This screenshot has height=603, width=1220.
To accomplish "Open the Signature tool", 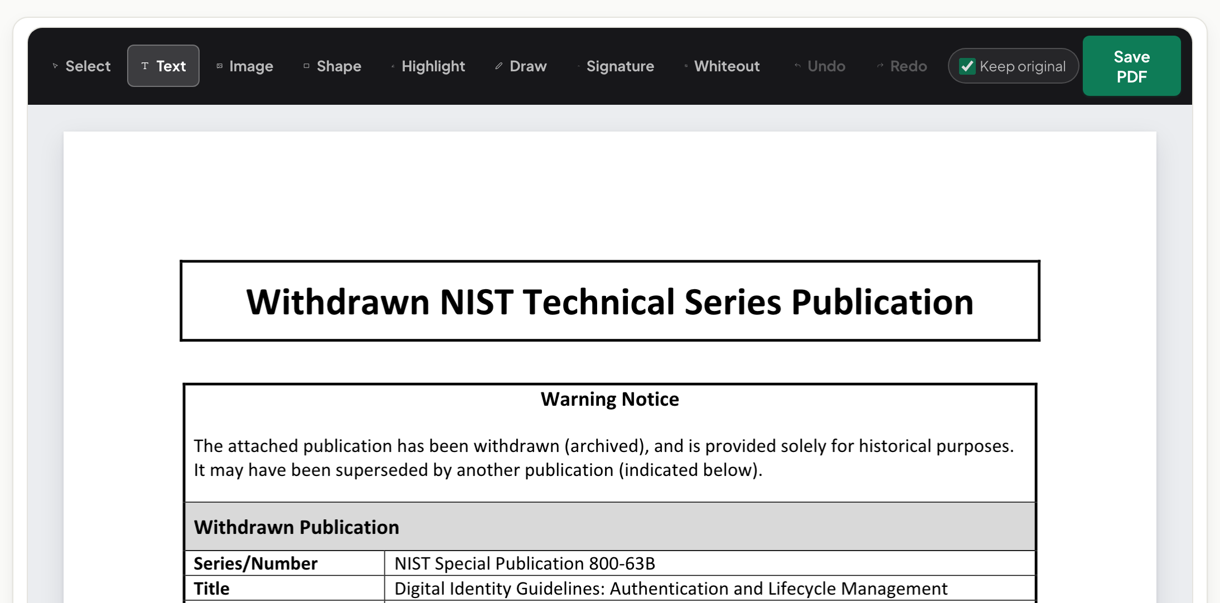I will 616,66.
